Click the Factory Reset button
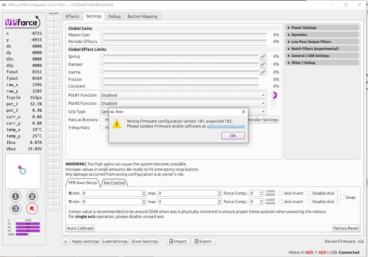The height and width of the screenshot is (257, 368). 346,228
